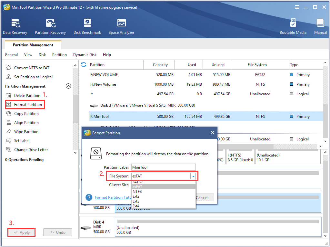
Task: Sort by the File System column header
Action: (260, 65)
